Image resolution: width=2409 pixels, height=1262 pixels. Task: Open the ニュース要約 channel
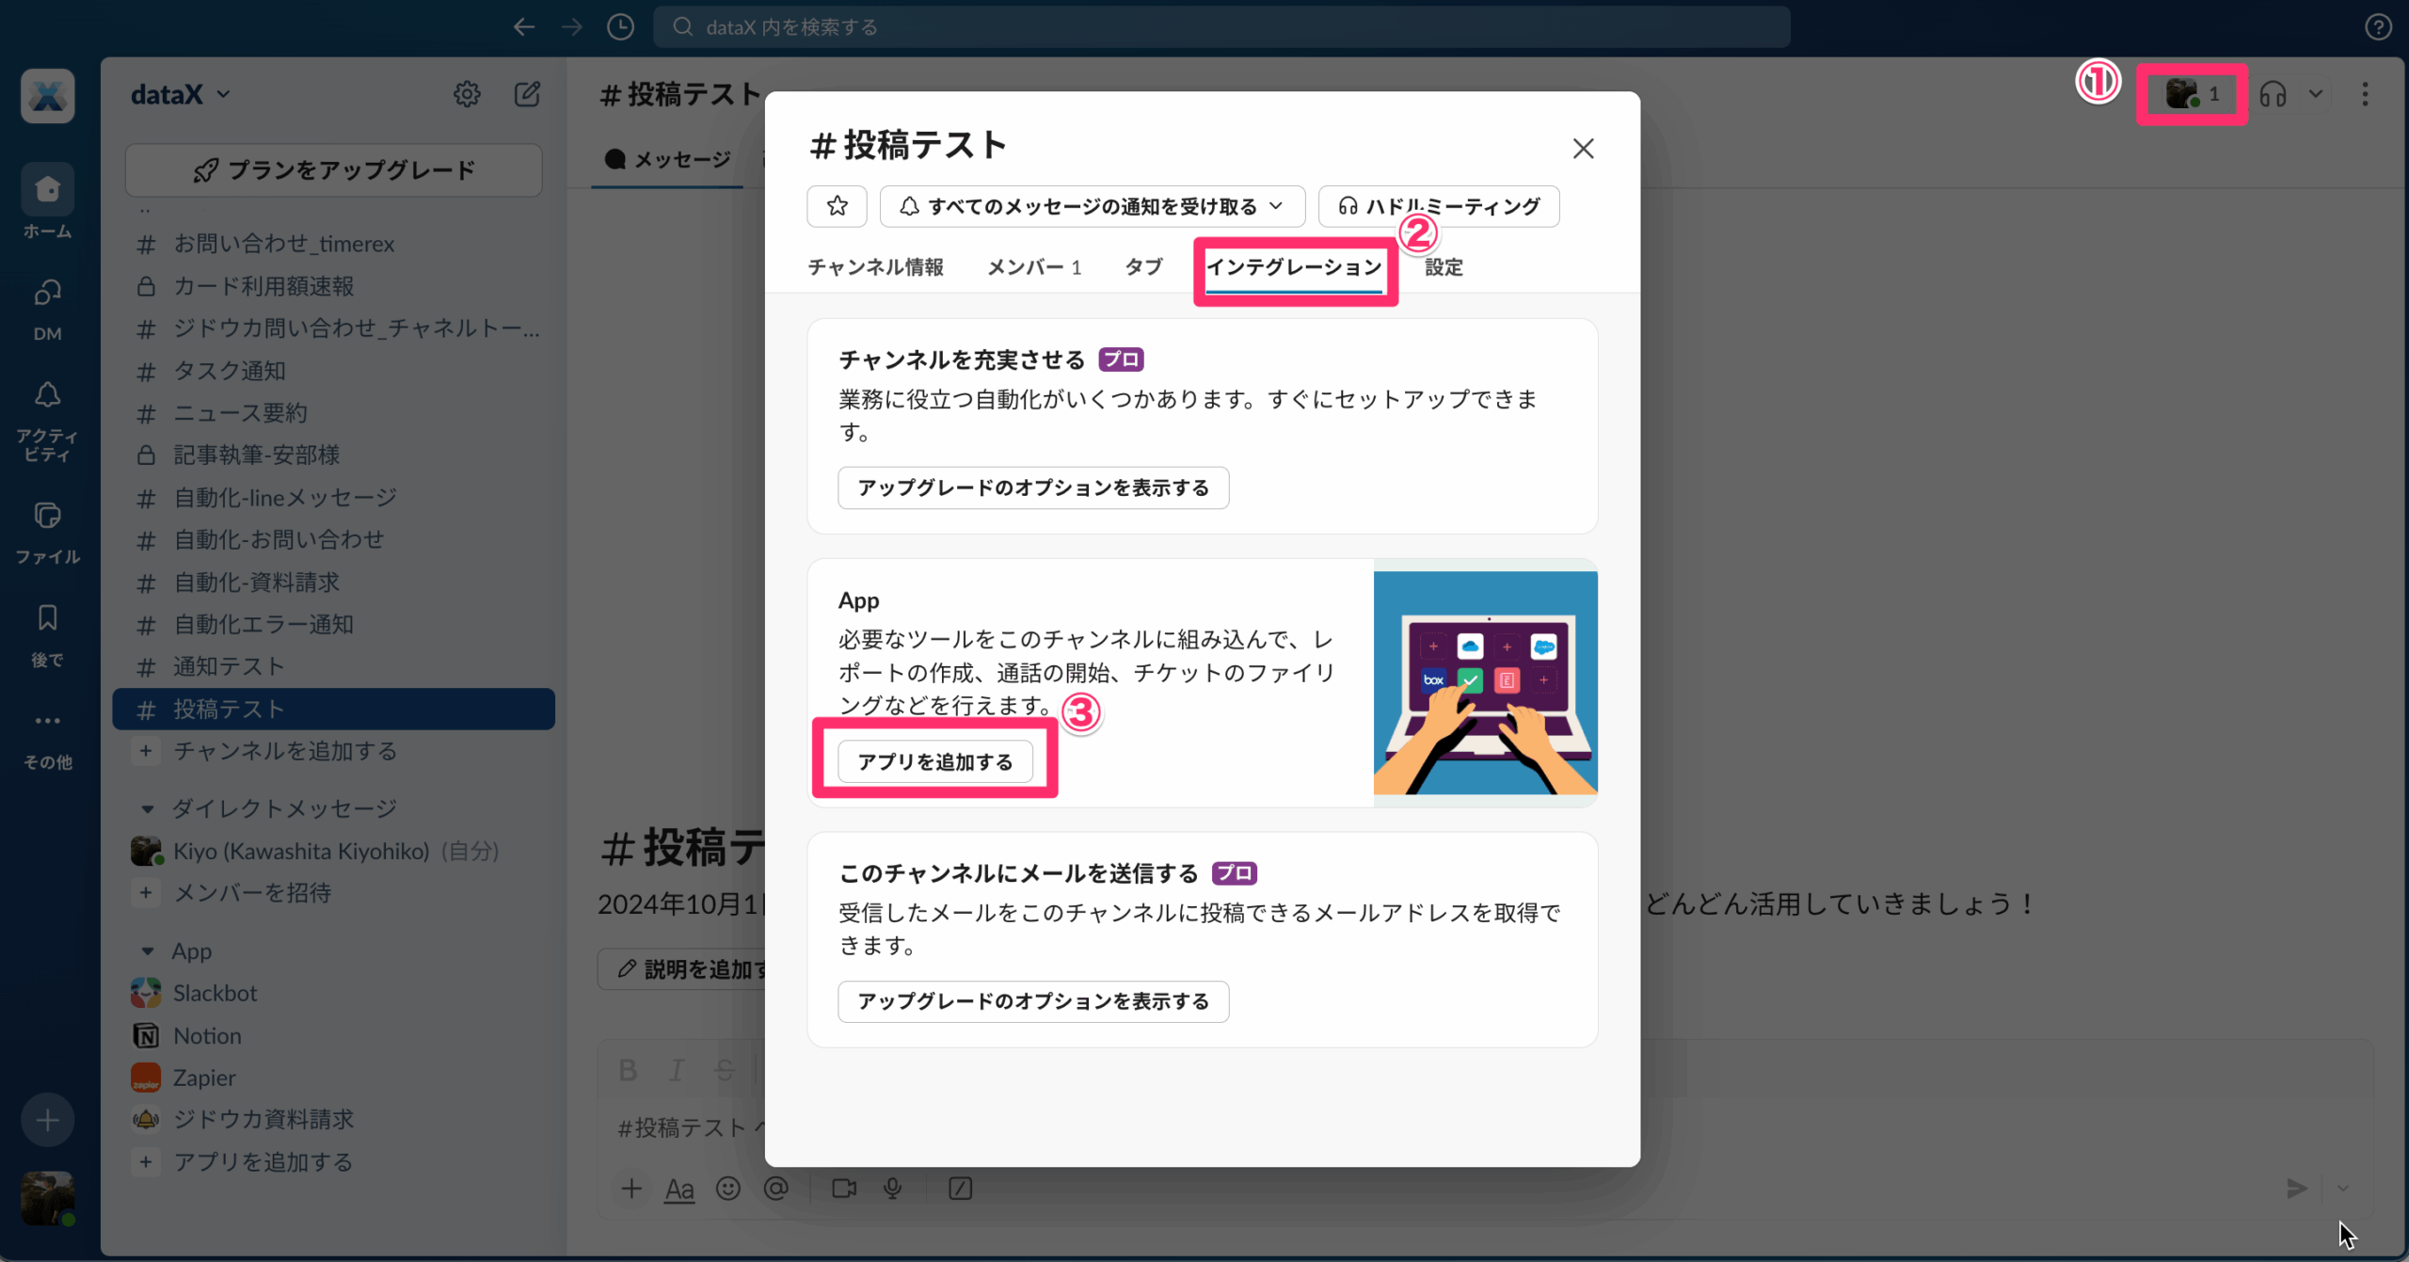point(334,413)
